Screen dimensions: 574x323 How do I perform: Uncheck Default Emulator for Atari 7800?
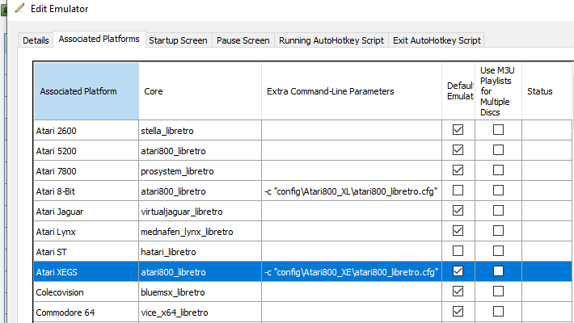(x=458, y=170)
